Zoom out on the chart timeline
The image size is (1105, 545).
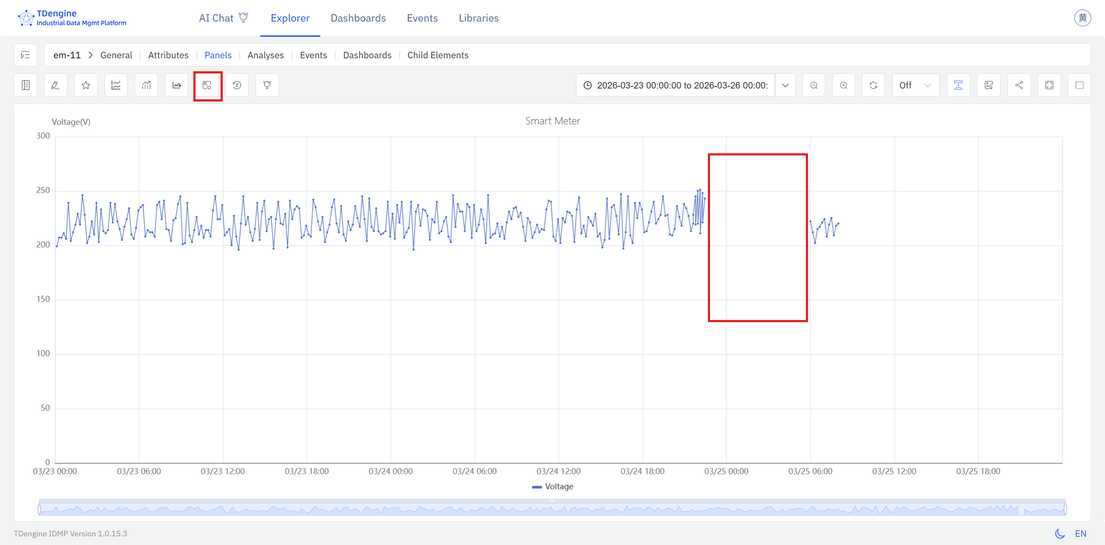click(x=814, y=85)
